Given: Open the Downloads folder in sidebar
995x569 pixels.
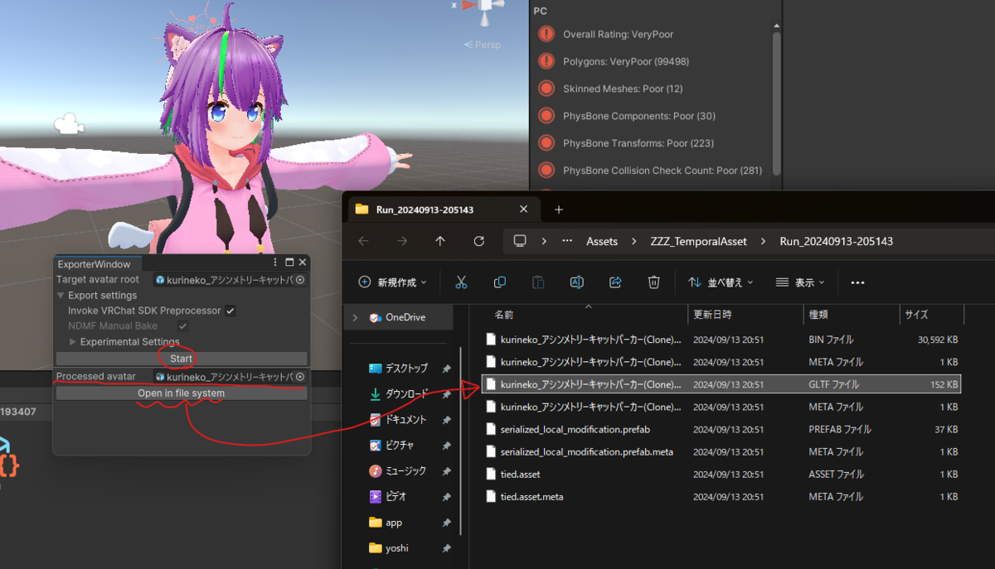Looking at the screenshot, I should (x=399, y=393).
